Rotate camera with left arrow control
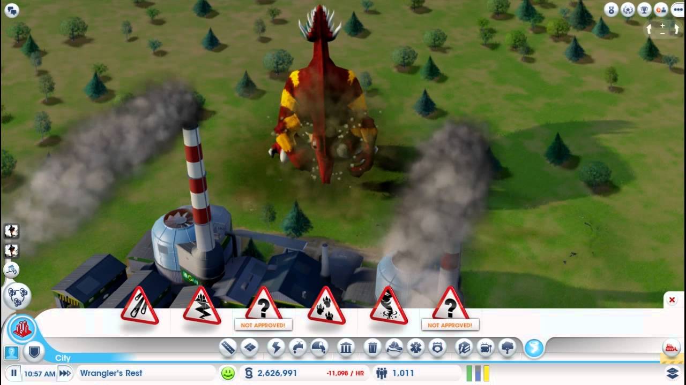Image resolution: width=686 pixels, height=385 pixels. coord(650,29)
